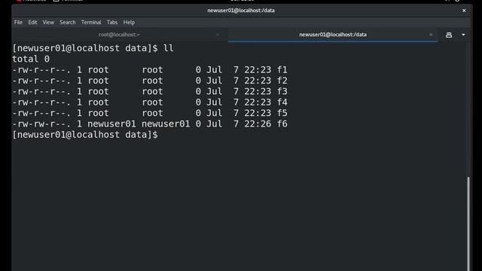Open the Tabs menu
Screen dimensions: 482x271
pyautogui.click(x=112, y=22)
